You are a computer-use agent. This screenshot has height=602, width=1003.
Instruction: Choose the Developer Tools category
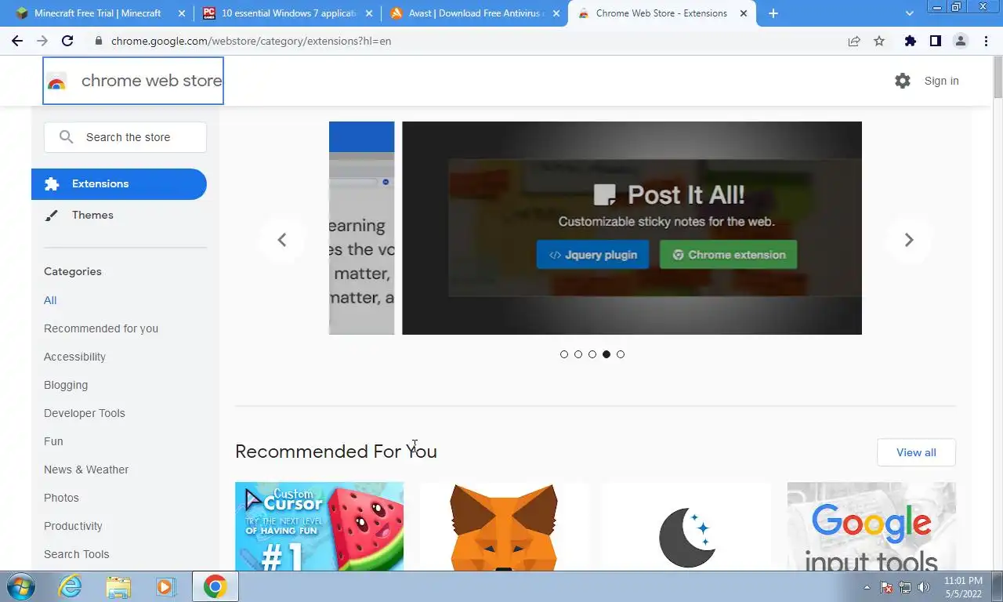(85, 413)
